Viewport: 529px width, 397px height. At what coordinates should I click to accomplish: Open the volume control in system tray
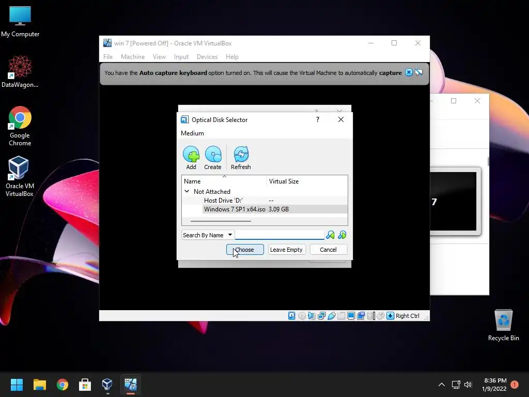coord(468,385)
